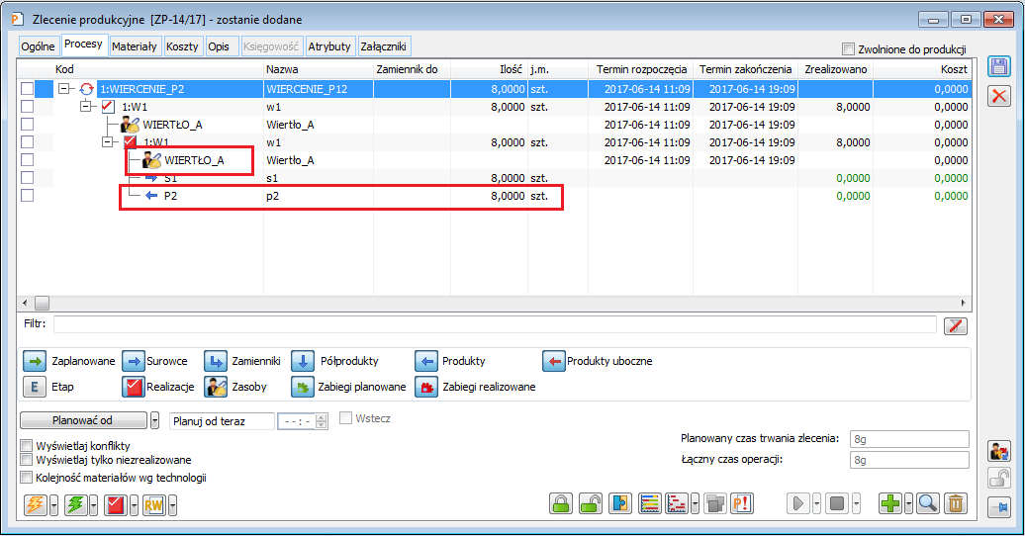
Task: Toggle the Realizacje filter button
Action: [x=134, y=387]
